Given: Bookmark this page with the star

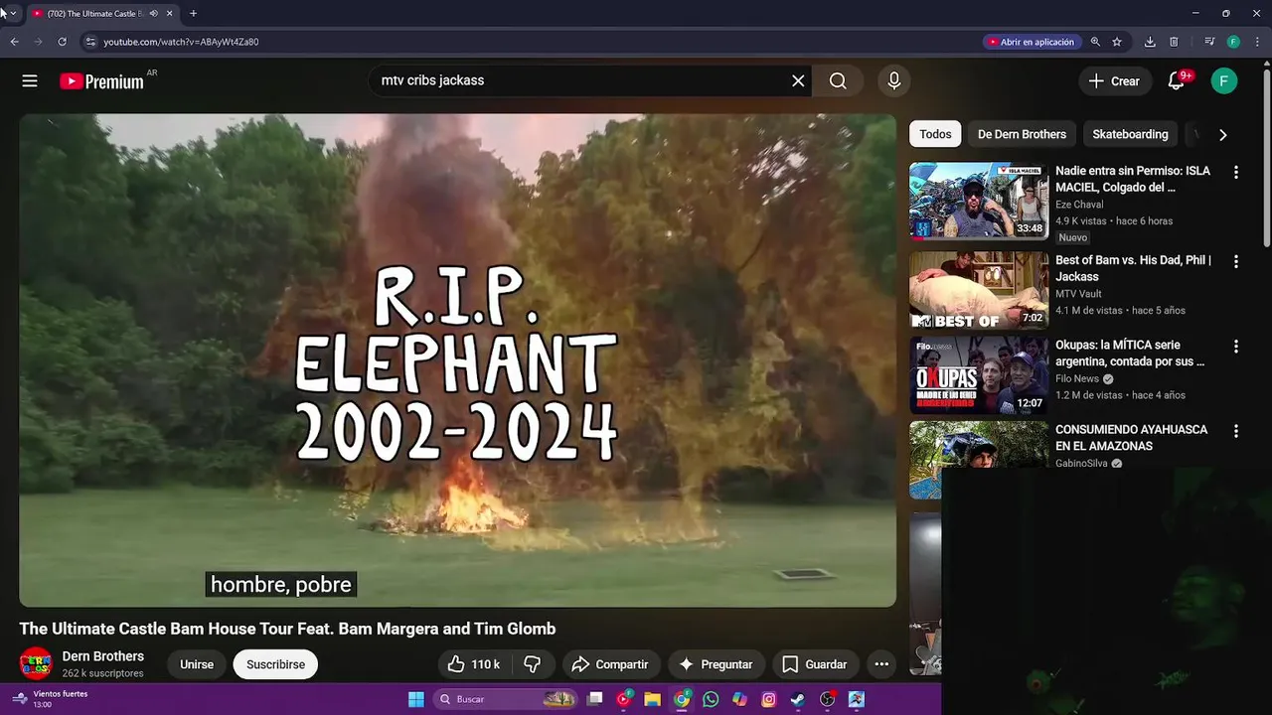Looking at the screenshot, I should tap(1117, 42).
